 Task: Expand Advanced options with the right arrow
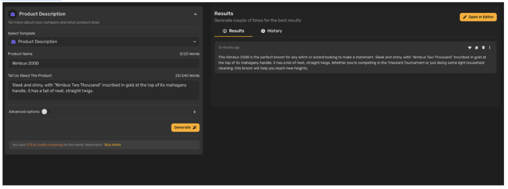pos(194,112)
